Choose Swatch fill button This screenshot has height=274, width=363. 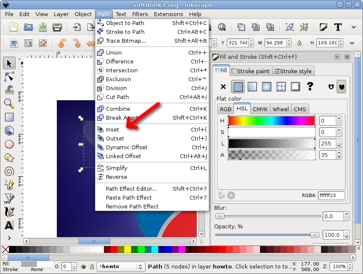[295, 87]
